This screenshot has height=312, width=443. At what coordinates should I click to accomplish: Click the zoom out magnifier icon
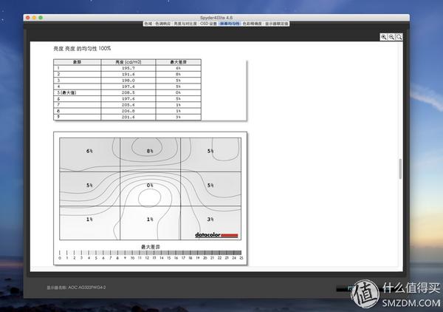[x=391, y=37]
